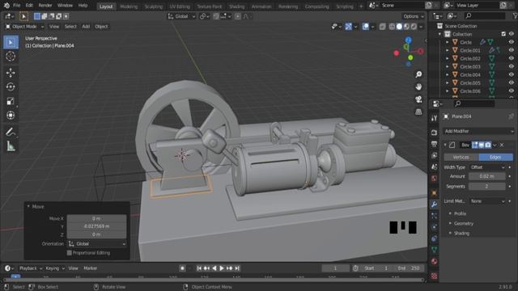This screenshot has height=291, width=518.
Task: Select the Select Box tool
Action: tap(11, 42)
